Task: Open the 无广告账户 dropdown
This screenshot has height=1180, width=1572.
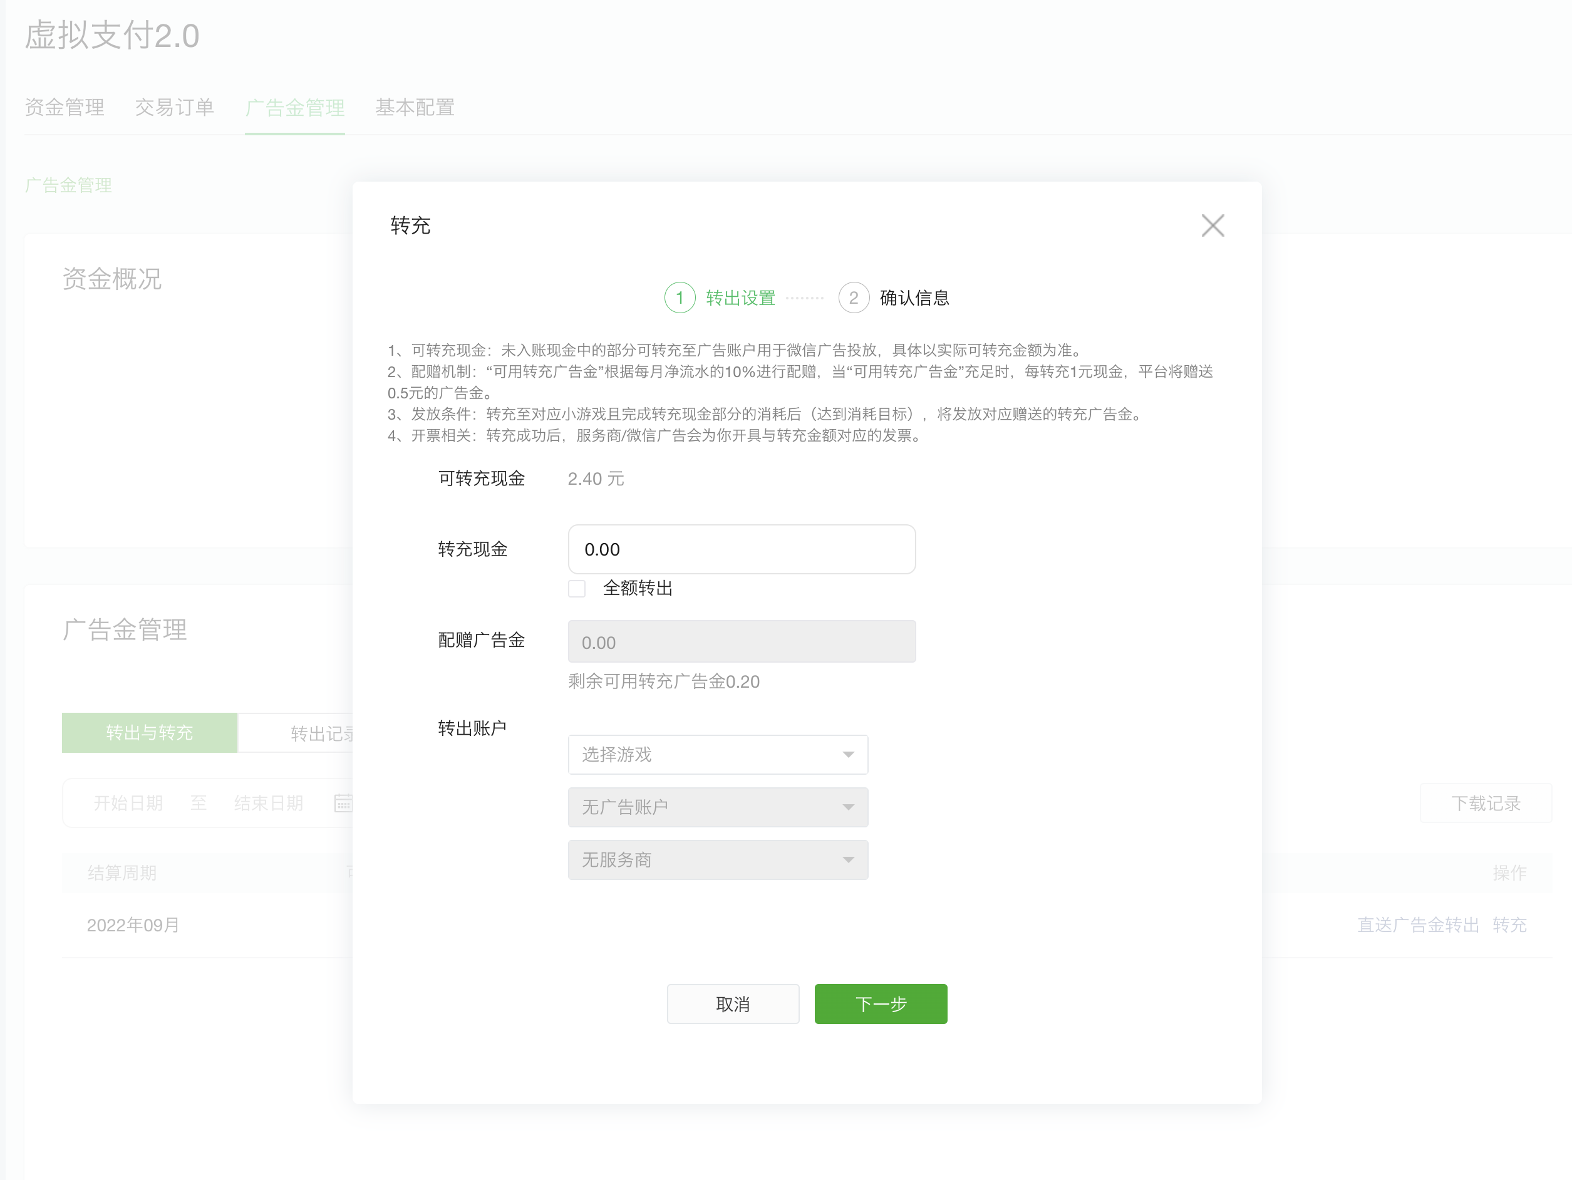Action: point(718,807)
